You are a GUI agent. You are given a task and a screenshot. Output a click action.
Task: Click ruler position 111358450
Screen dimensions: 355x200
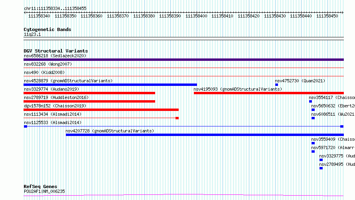pos(327,16)
